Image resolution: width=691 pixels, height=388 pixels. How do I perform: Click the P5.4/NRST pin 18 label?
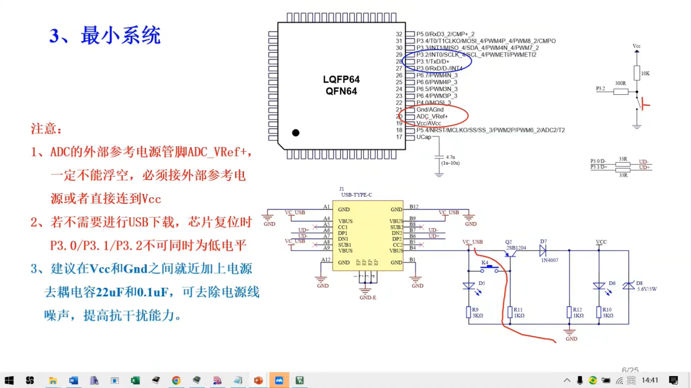[491, 130]
